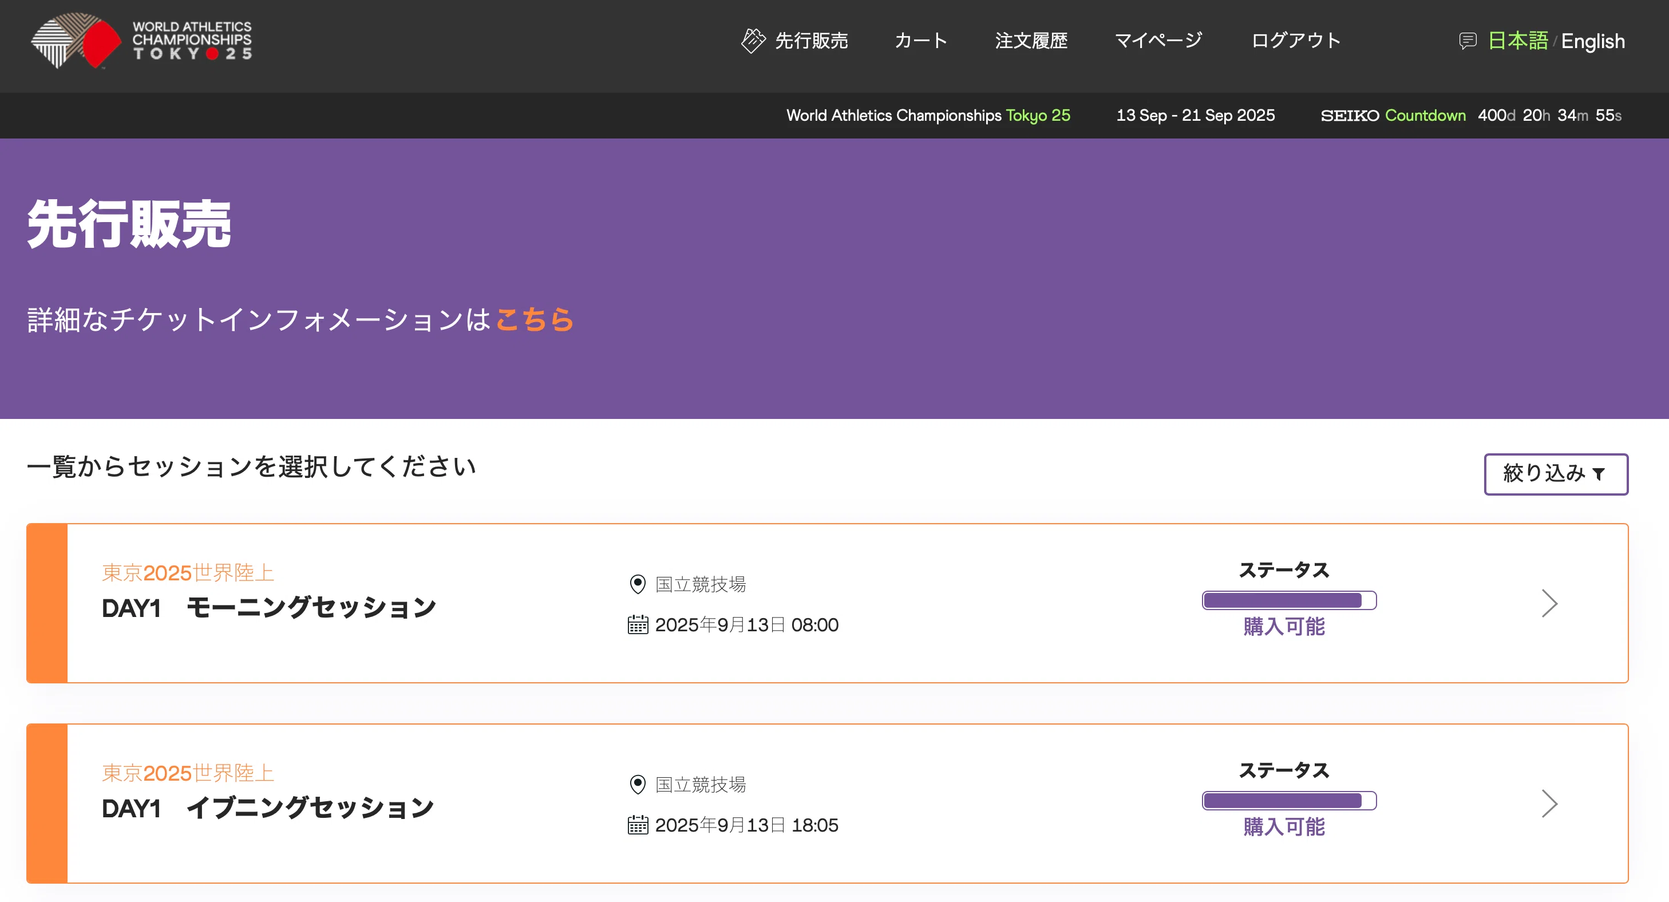The image size is (1669, 902).
Task: Open マイページ in the navigation
Action: pyautogui.click(x=1158, y=41)
